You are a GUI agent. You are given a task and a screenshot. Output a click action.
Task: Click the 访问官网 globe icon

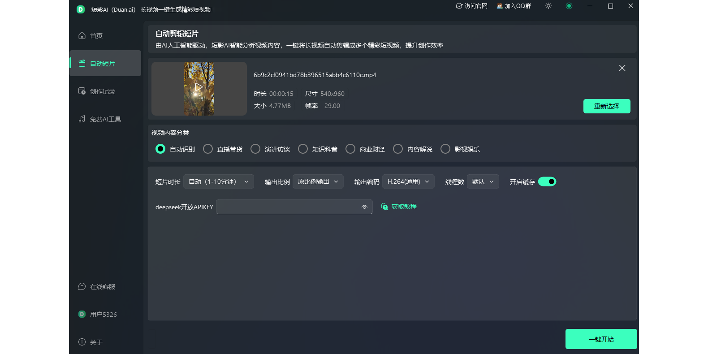(x=459, y=6)
